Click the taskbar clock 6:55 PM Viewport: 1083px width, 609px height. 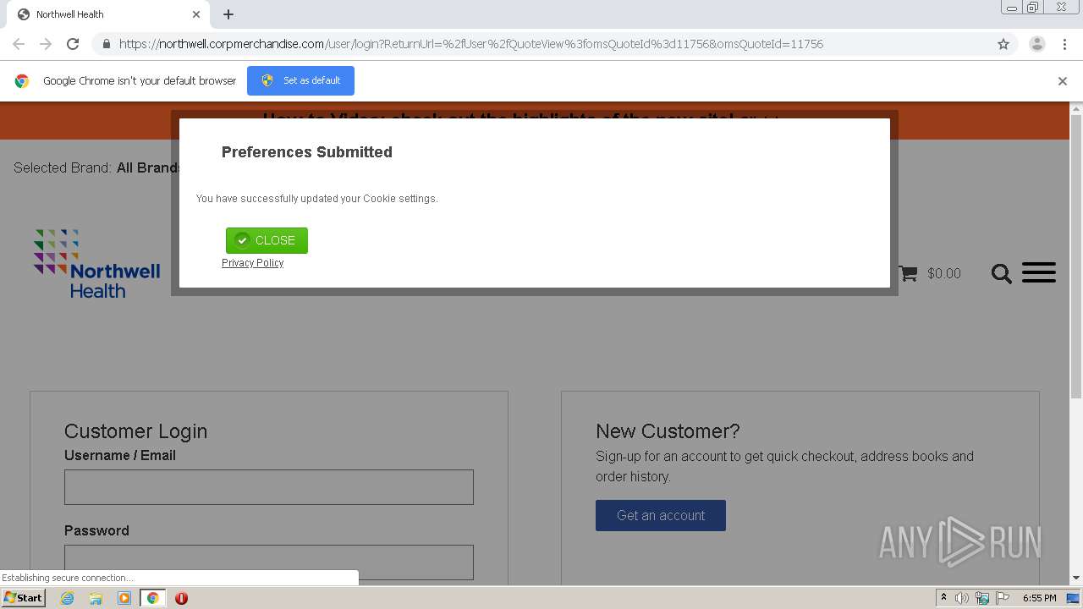(1039, 598)
